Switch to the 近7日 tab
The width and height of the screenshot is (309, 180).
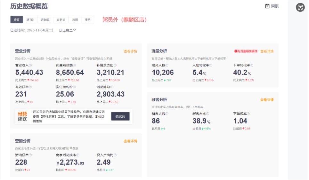coord(30,20)
